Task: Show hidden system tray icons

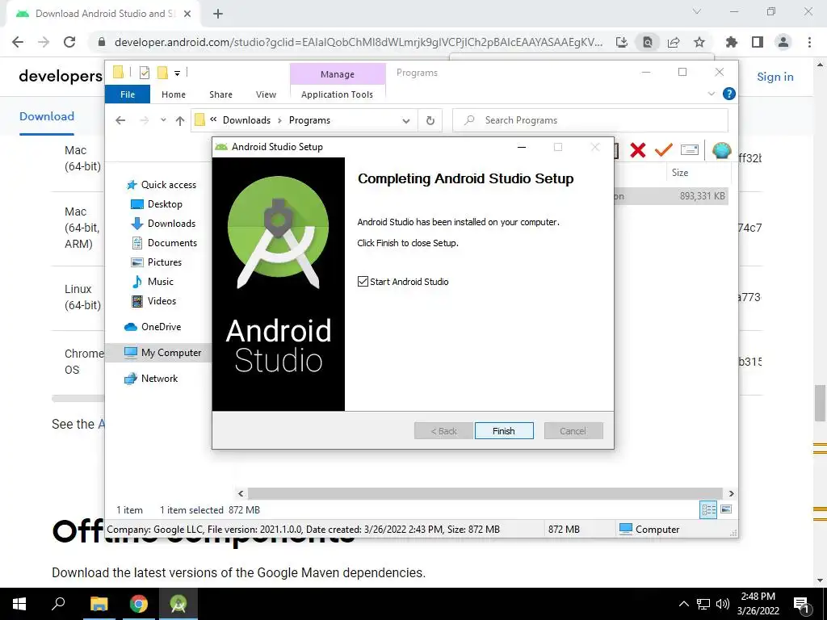Action: pos(683,604)
